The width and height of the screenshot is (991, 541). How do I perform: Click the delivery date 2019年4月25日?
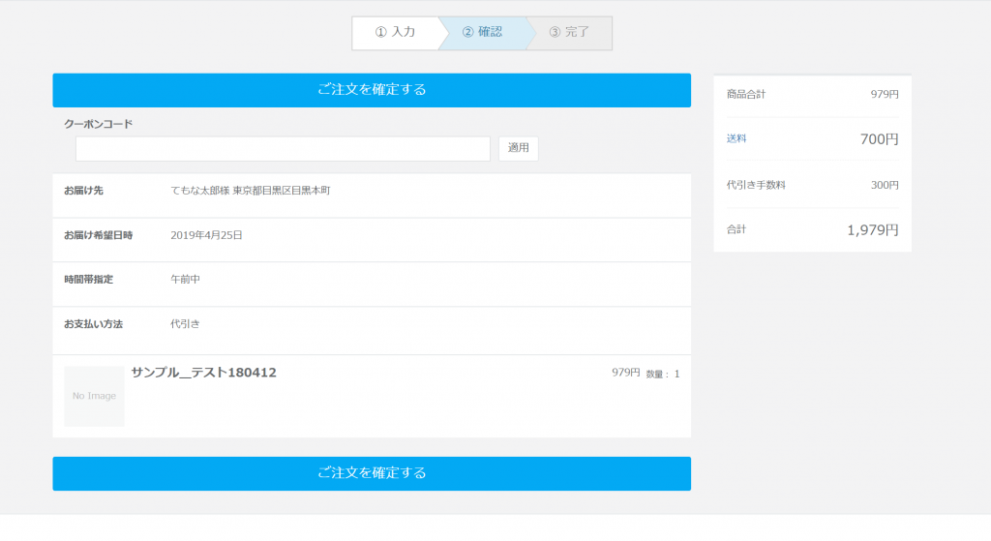206,235
